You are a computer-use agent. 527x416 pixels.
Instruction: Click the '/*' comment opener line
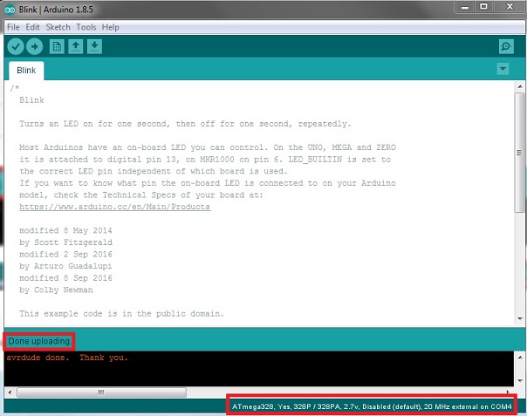pyautogui.click(x=15, y=88)
